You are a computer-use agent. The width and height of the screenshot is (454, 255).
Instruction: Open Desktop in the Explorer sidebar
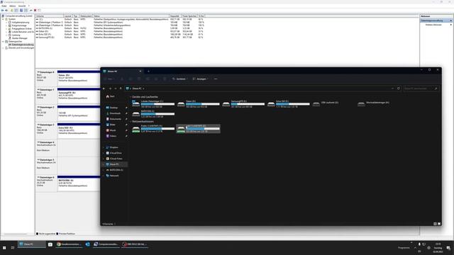pyautogui.click(x=112, y=108)
